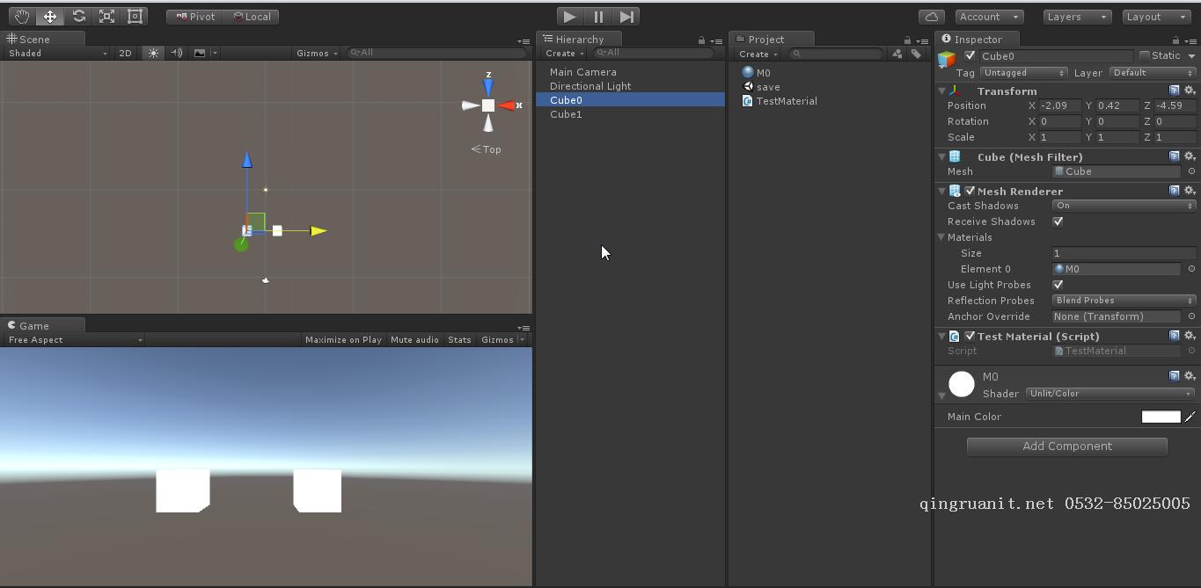The width and height of the screenshot is (1201, 588).
Task: Start Play mode with play button
Action: coord(569,16)
